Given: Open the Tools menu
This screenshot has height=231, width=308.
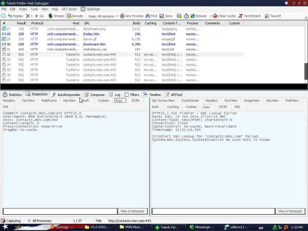Looking at the screenshot, I should coord(34,9).
